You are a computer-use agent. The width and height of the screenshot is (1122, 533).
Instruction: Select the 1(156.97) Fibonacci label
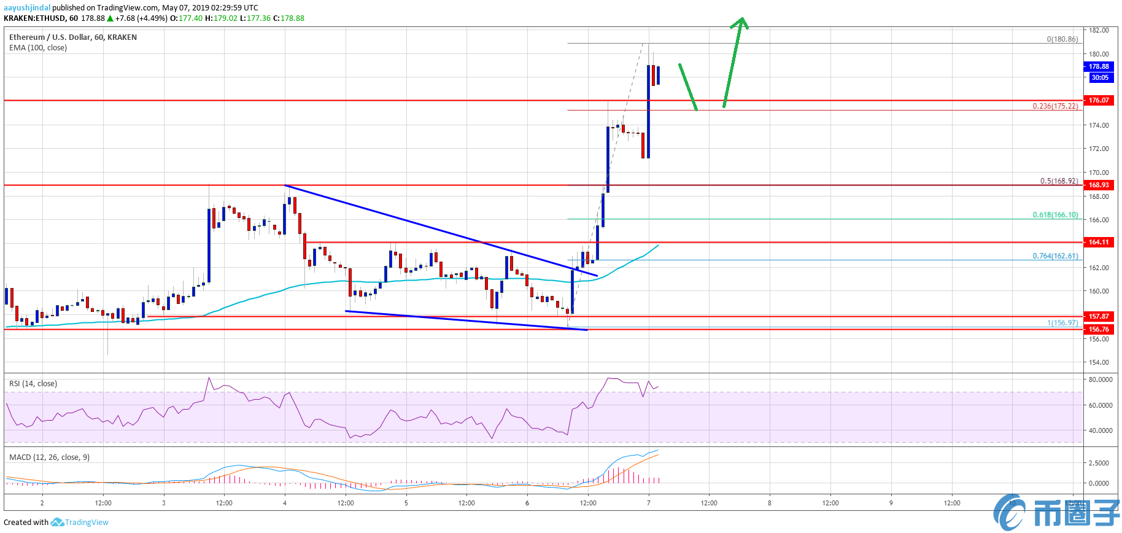point(1062,322)
